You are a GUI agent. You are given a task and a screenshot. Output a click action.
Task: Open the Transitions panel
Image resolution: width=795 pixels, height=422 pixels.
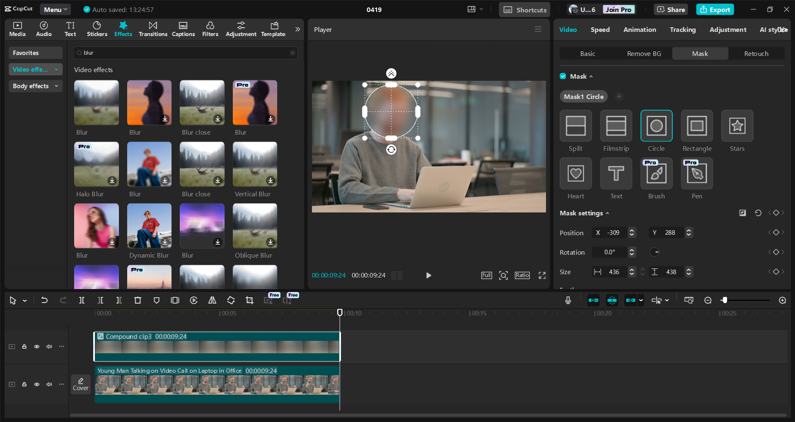pyautogui.click(x=153, y=29)
